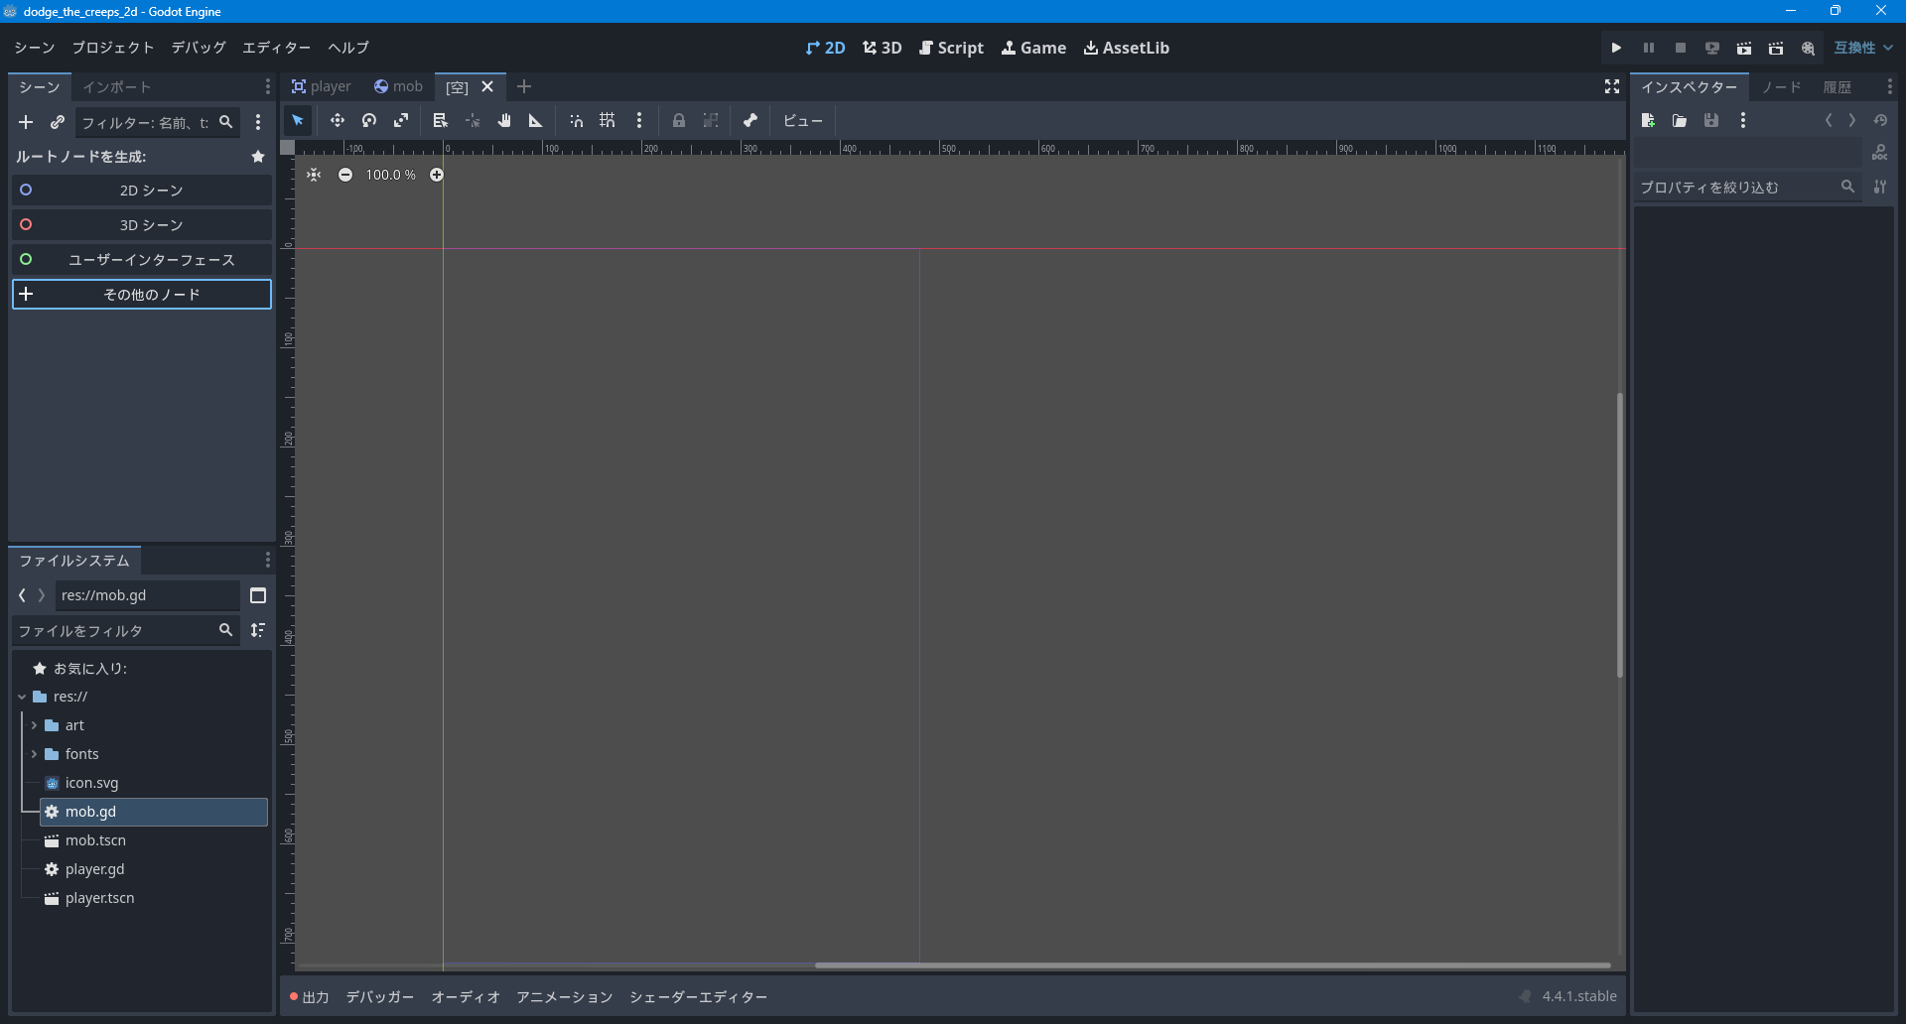Viewport: 1906px width, 1024px height.
Task: Toggle Movie Maker mode
Action: pos(1808,48)
